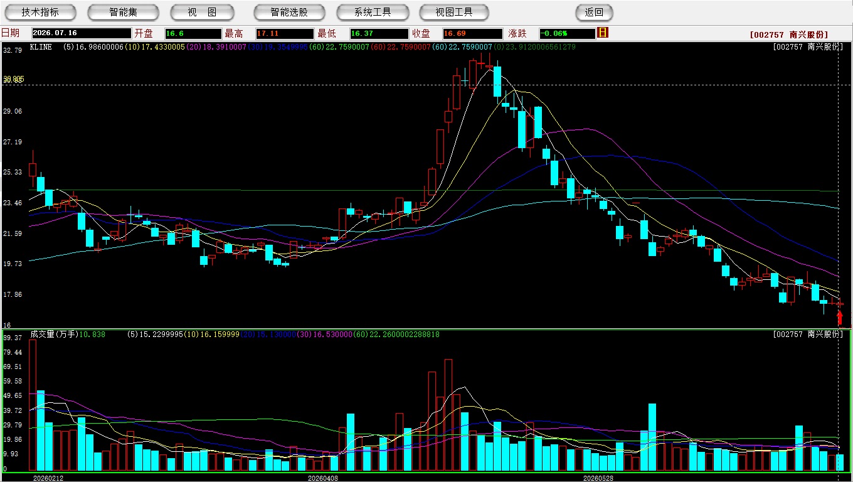Click the 涨跌 value field -0.06%
The image size is (853, 482).
[x=567, y=33]
